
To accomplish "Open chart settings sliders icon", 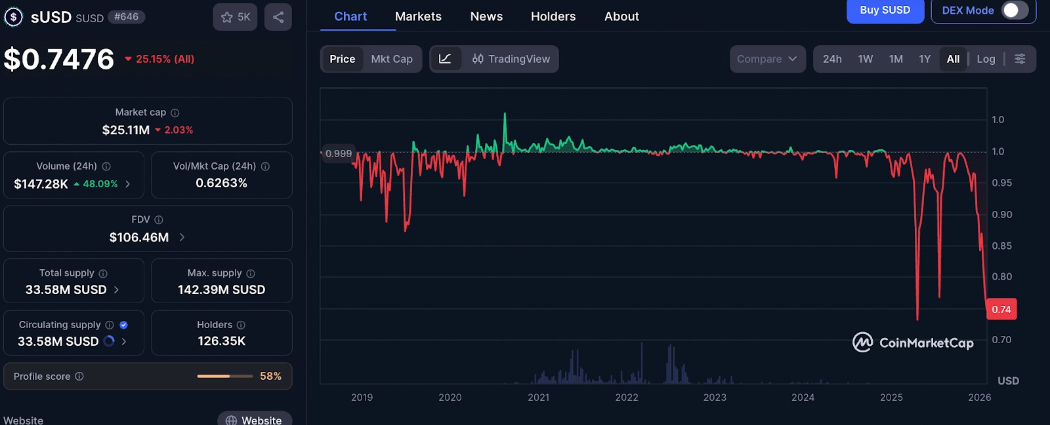I will click(1020, 59).
